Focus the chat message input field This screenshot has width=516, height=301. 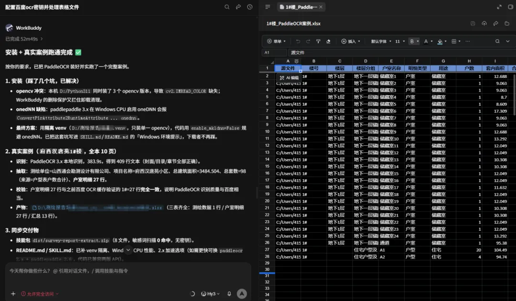coord(128,271)
